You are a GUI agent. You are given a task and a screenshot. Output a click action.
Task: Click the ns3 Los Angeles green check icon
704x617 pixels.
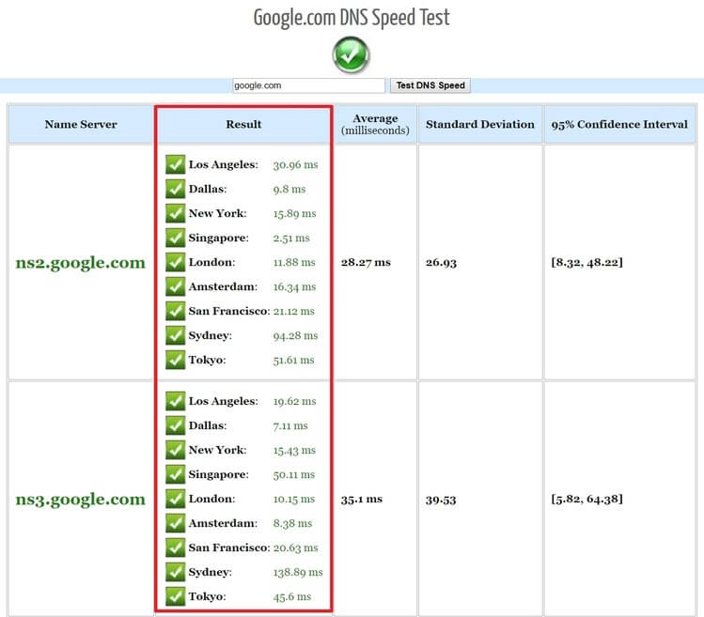(x=175, y=401)
